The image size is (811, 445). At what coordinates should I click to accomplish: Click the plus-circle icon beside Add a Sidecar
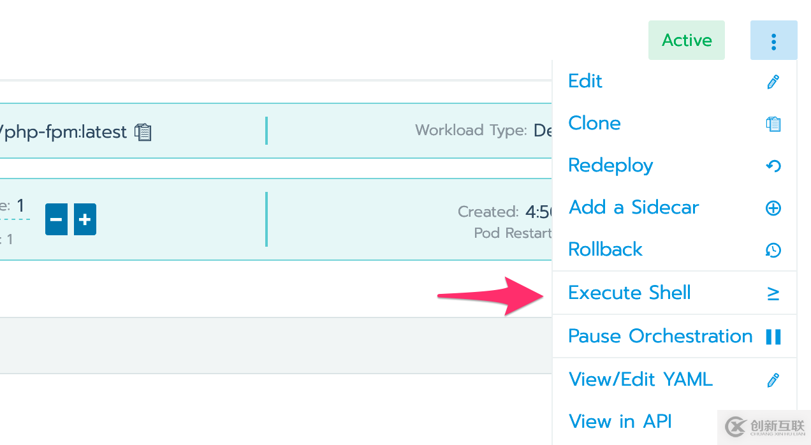pos(773,208)
